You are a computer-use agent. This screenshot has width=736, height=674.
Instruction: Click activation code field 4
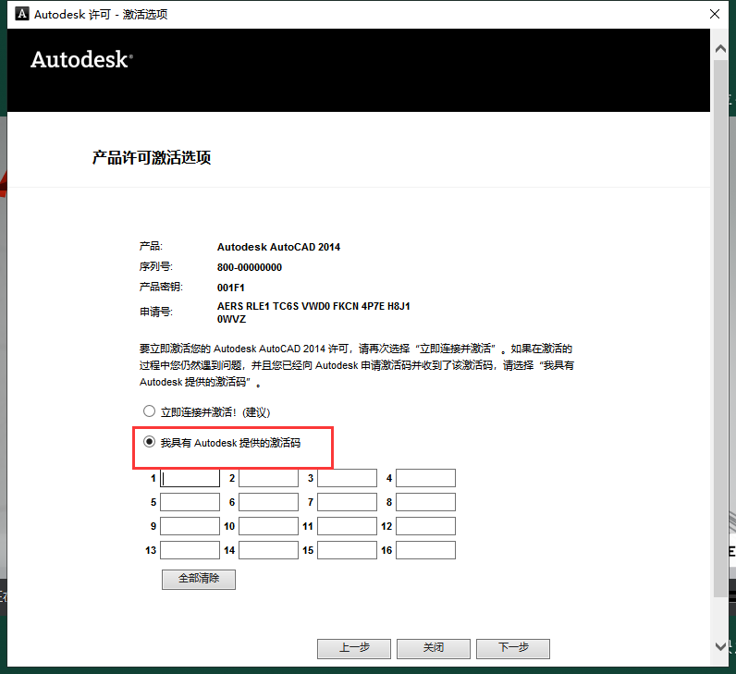point(425,478)
